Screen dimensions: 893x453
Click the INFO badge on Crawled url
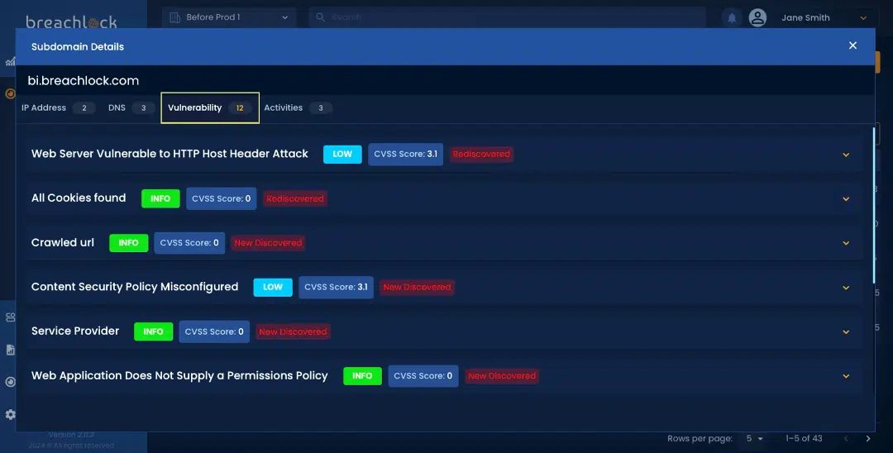tap(129, 243)
